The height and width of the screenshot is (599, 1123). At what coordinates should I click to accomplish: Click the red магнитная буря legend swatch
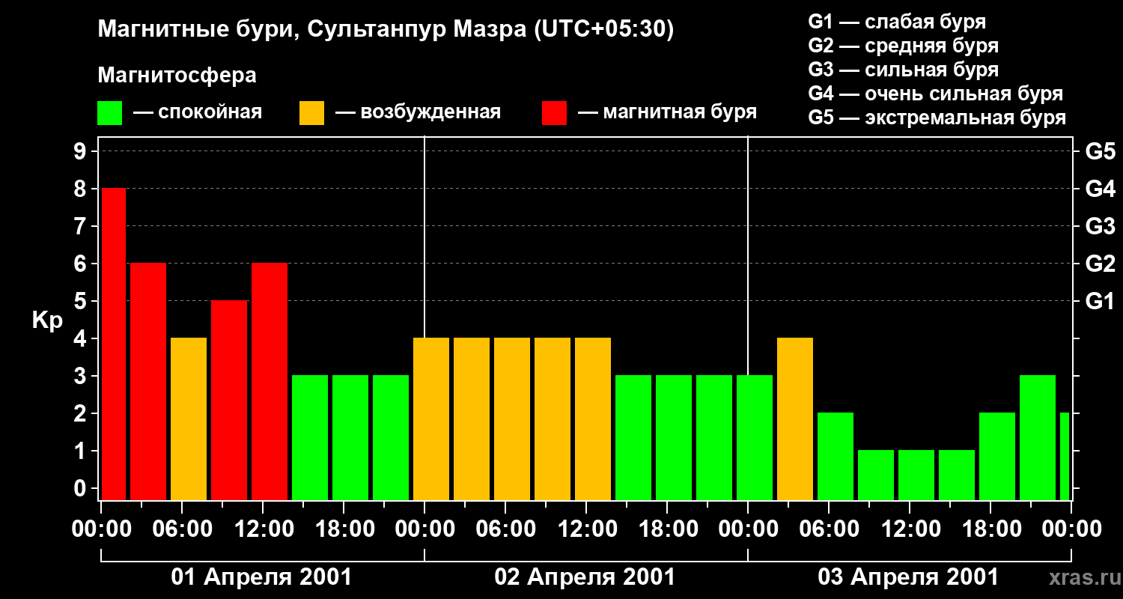click(555, 113)
